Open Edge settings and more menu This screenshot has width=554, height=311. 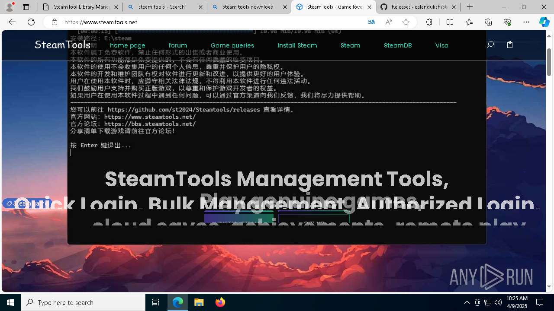526,22
